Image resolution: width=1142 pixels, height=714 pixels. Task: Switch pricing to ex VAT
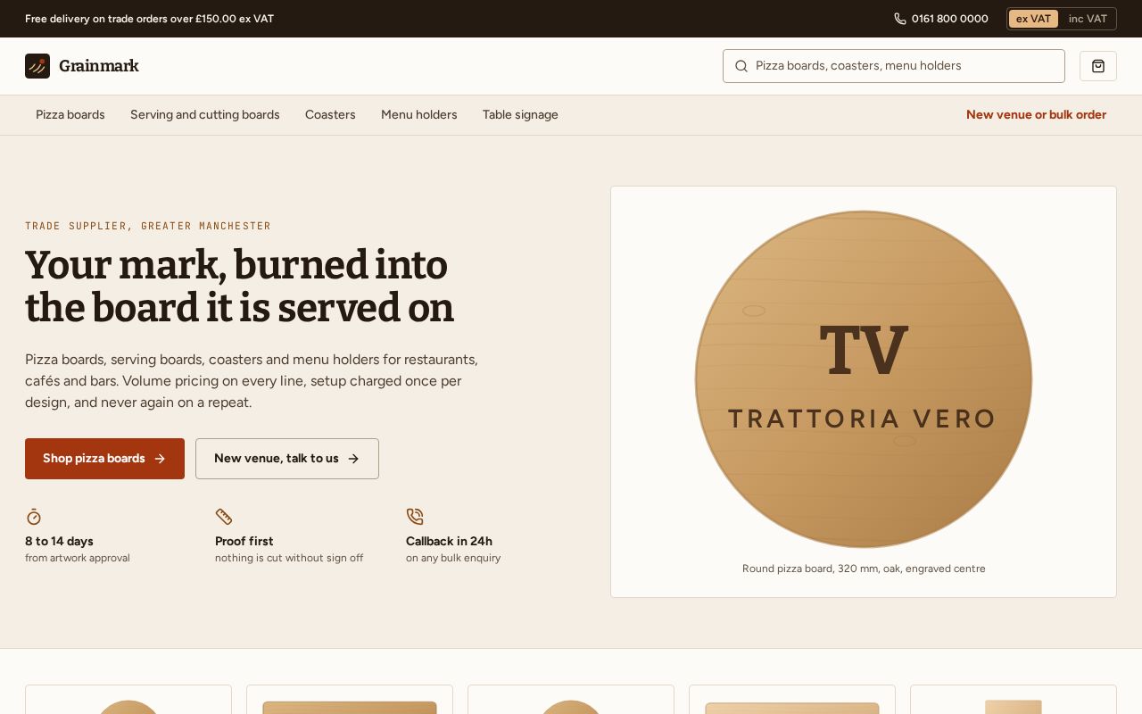[1033, 19]
